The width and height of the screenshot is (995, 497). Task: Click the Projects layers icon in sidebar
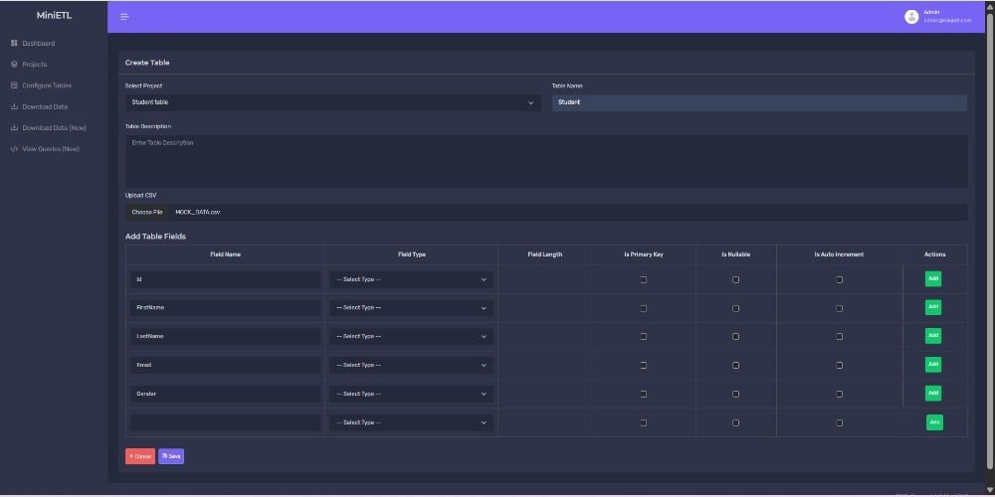coord(14,65)
